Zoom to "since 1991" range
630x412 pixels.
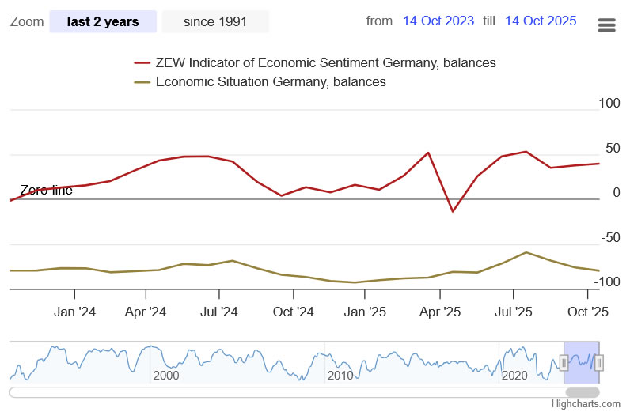pyautogui.click(x=215, y=22)
